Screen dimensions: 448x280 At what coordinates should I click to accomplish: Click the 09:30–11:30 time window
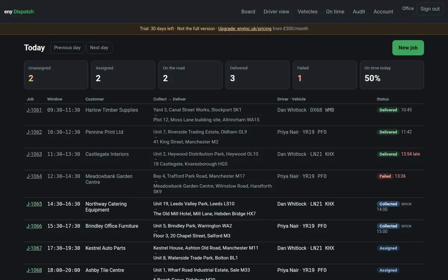tap(63, 110)
